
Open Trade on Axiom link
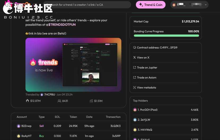click(147, 77)
